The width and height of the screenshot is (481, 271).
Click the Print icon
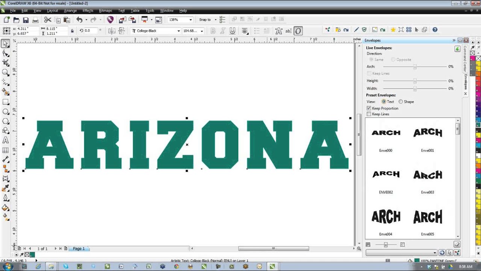click(x=35, y=20)
